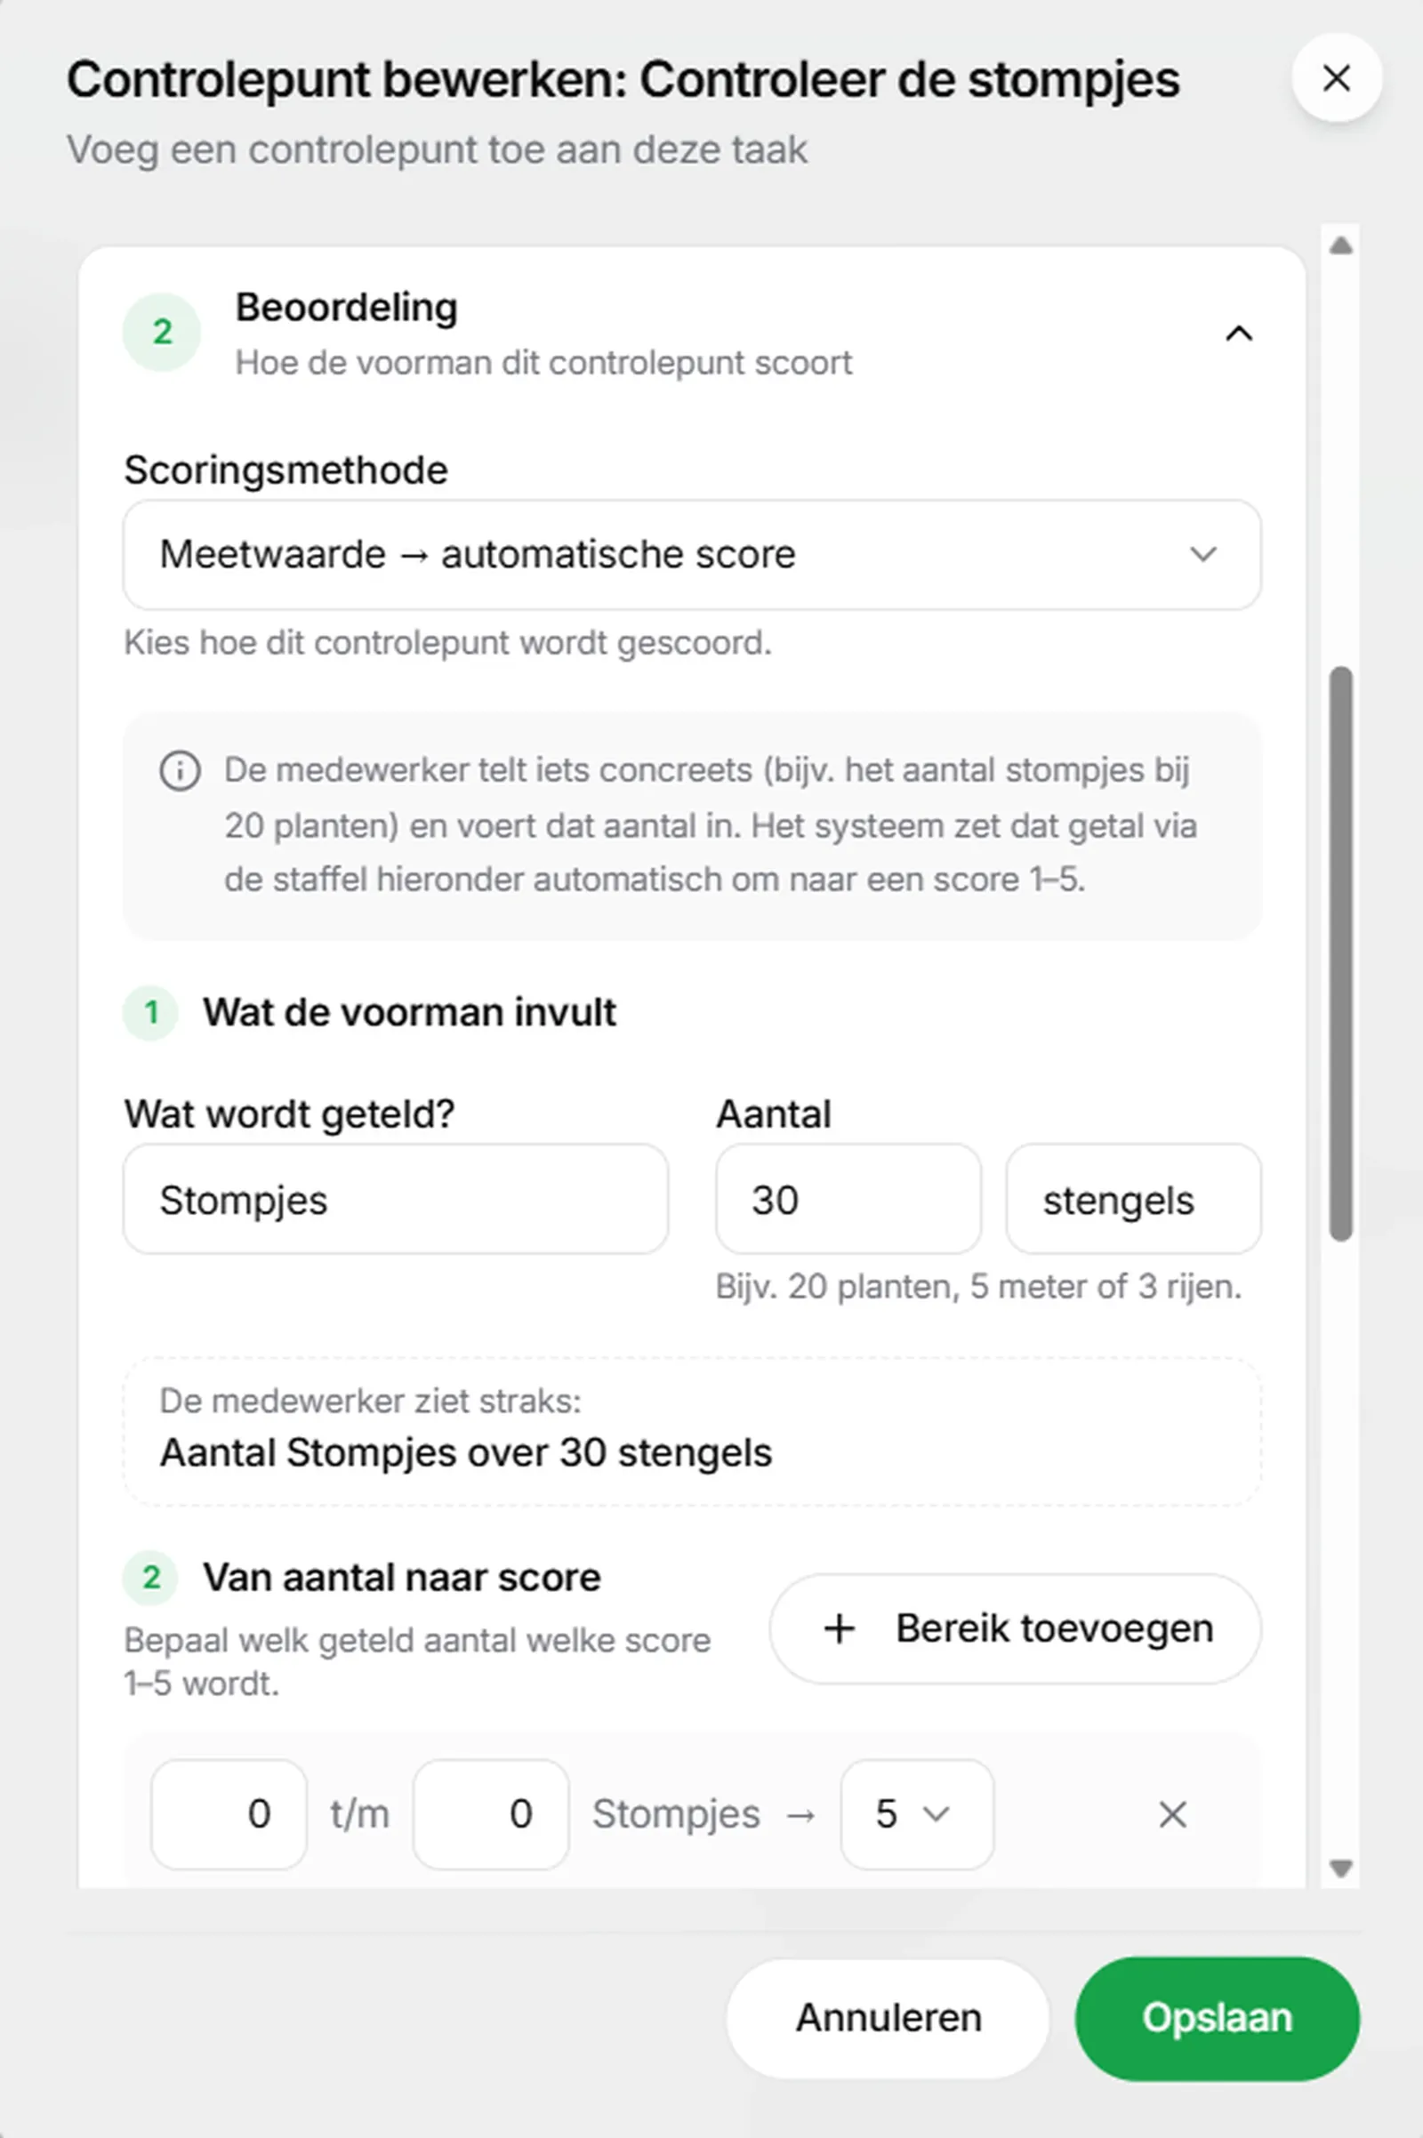Click the scrollbar down arrow
The width and height of the screenshot is (1423, 2138).
(1340, 1868)
